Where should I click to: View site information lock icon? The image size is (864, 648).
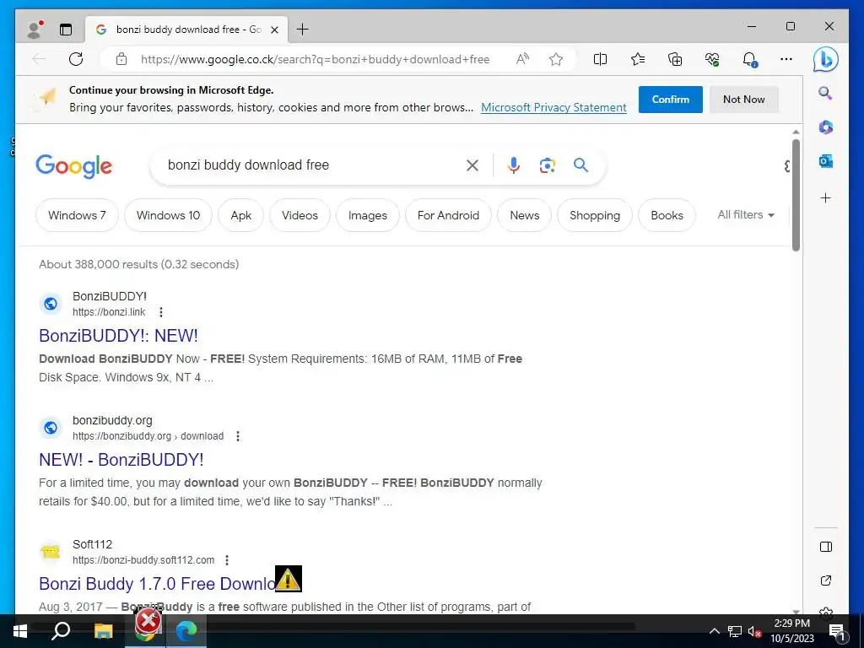click(121, 59)
